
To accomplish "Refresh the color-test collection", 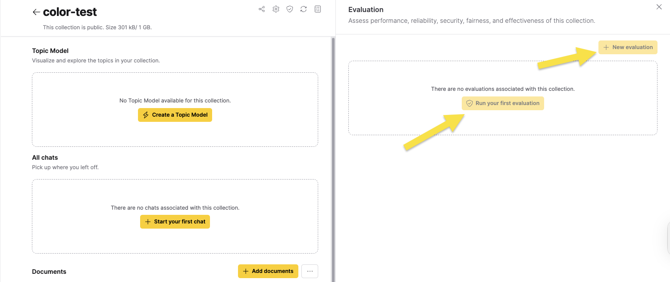I will 304,9.
